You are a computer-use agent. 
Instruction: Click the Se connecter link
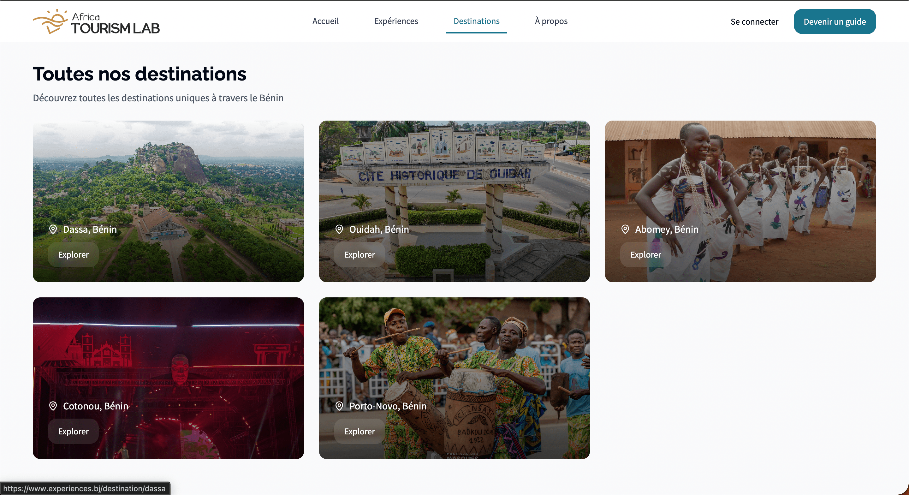[754, 22]
